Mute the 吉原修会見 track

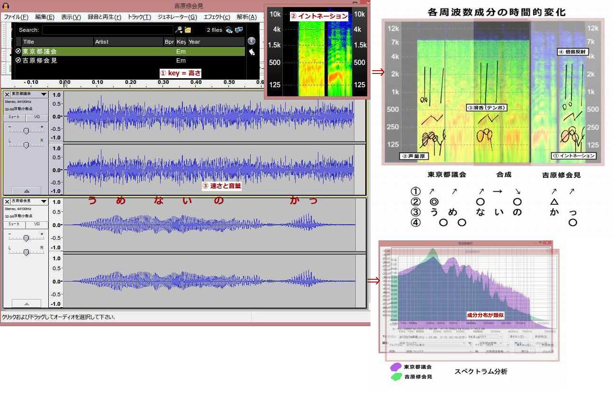[x=15, y=224]
